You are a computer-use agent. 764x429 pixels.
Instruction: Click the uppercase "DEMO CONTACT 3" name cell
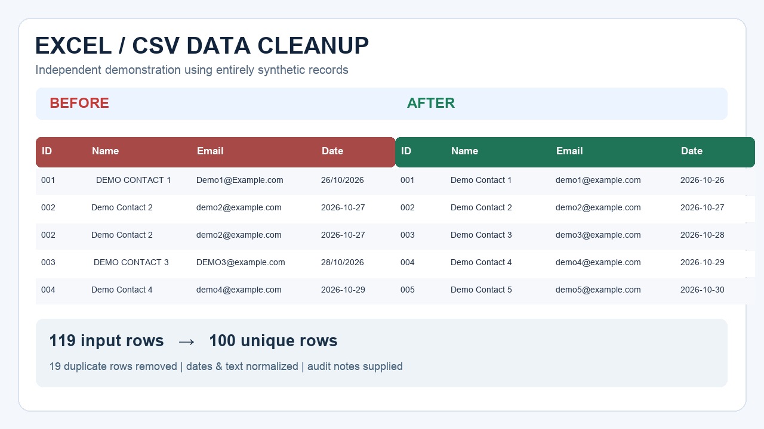coord(131,262)
